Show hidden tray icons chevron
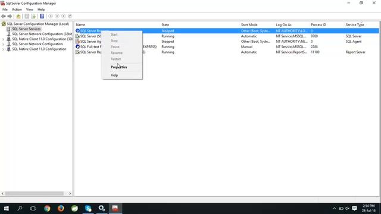The height and width of the screenshot is (214, 381). click(x=335, y=209)
